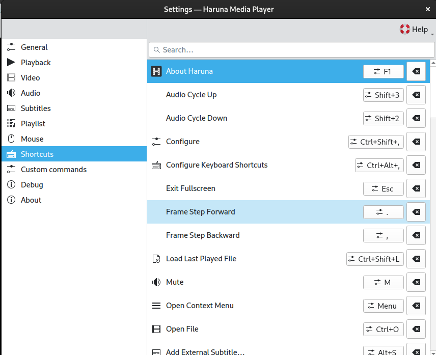Reset the Open File shortcut with clear icon
The image size is (436, 355).
416,329
